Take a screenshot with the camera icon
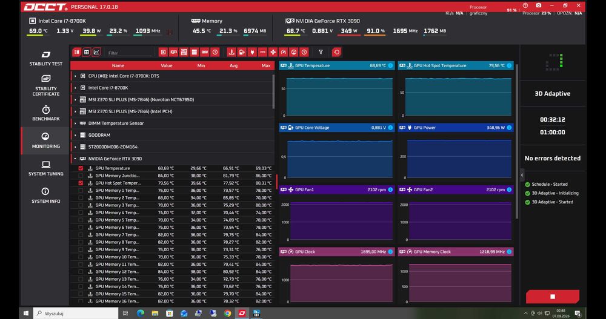The height and width of the screenshot is (319, 606). point(538,5)
